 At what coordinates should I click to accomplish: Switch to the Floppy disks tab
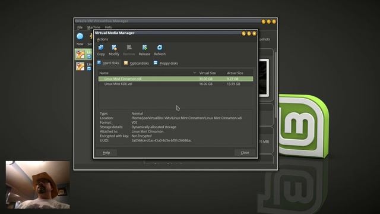(166, 63)
